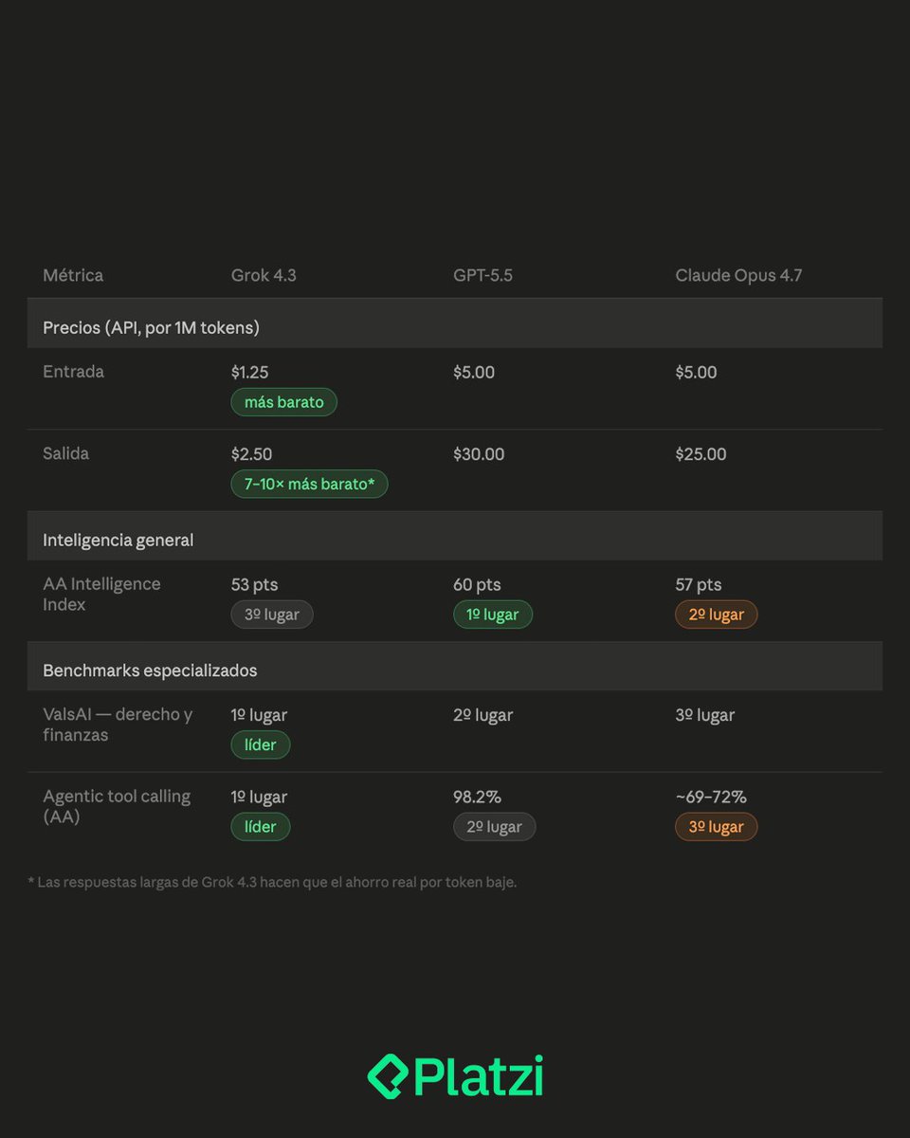The image size is (910, 1138).
Task: Select the gray '2º lugar' badge under 98.2%
Action: (x=494, y=827)
